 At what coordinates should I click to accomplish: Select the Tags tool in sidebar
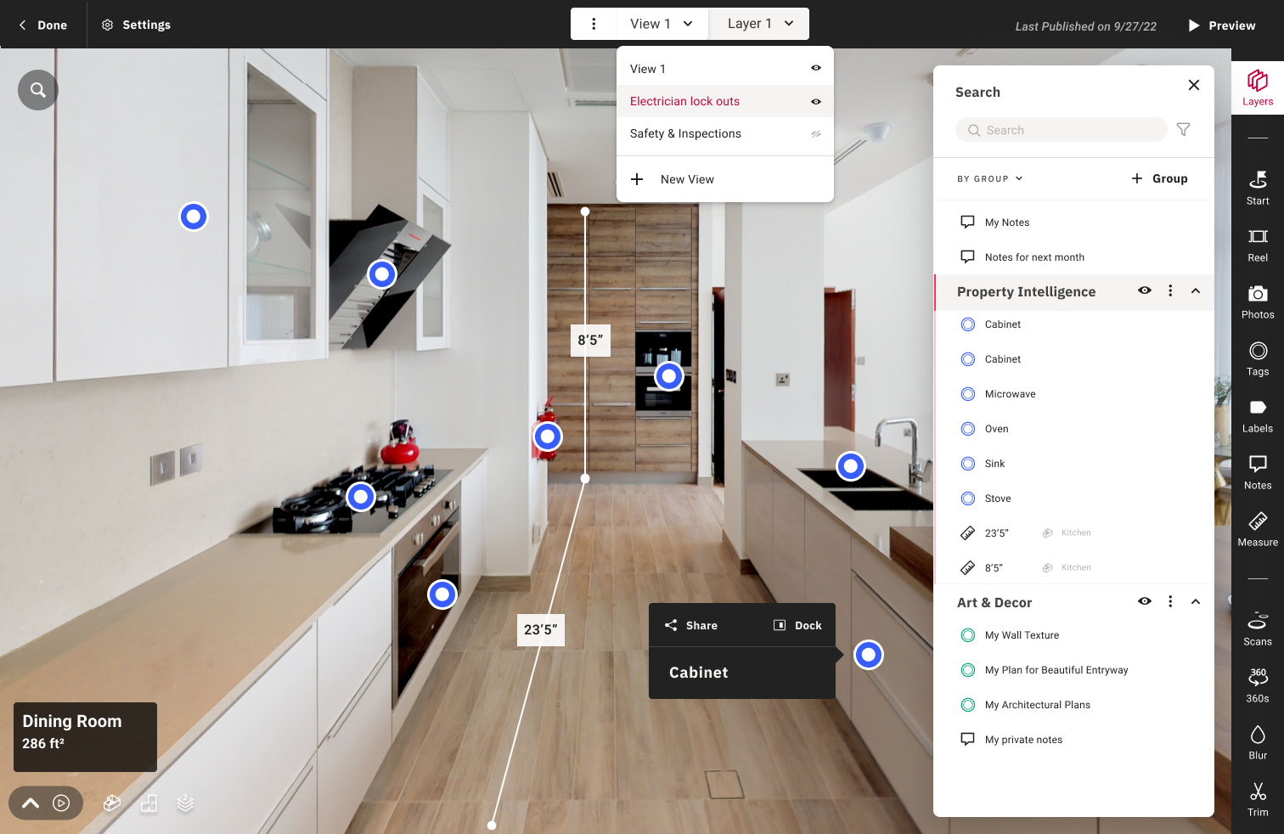click(1257, 358)
